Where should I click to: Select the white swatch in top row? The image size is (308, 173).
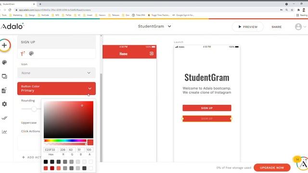(x=91, y=161)
